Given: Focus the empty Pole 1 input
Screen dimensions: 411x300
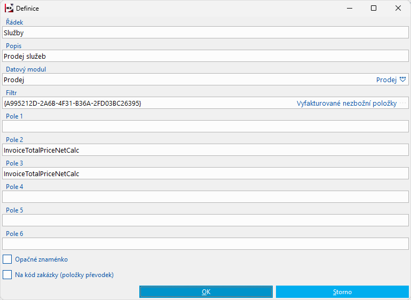Looking at the screenshot, I should tap(205, 127).
